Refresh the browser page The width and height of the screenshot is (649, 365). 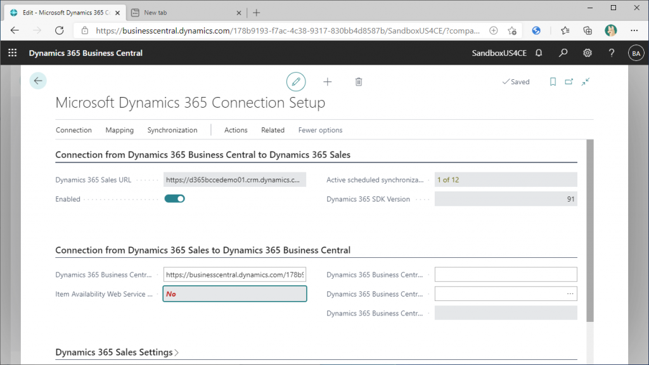click(60, 30)
